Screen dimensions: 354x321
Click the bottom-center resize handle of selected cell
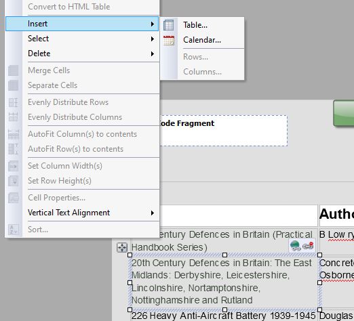[x=224, y=309]
